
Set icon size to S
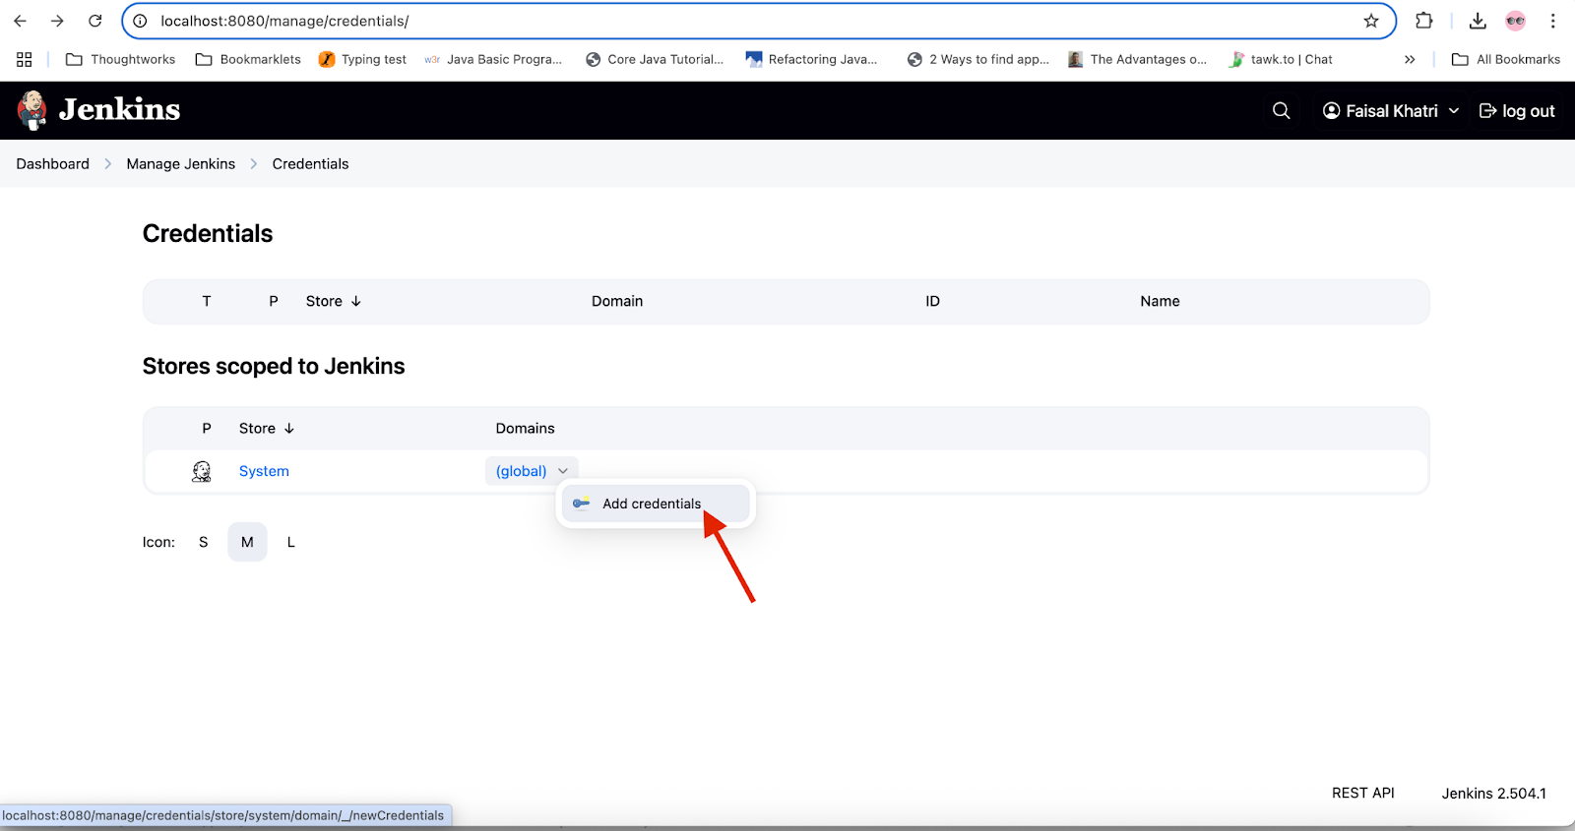[204, 542]
